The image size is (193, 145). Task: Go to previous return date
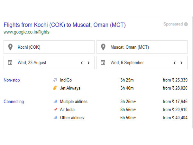(175, 63)
